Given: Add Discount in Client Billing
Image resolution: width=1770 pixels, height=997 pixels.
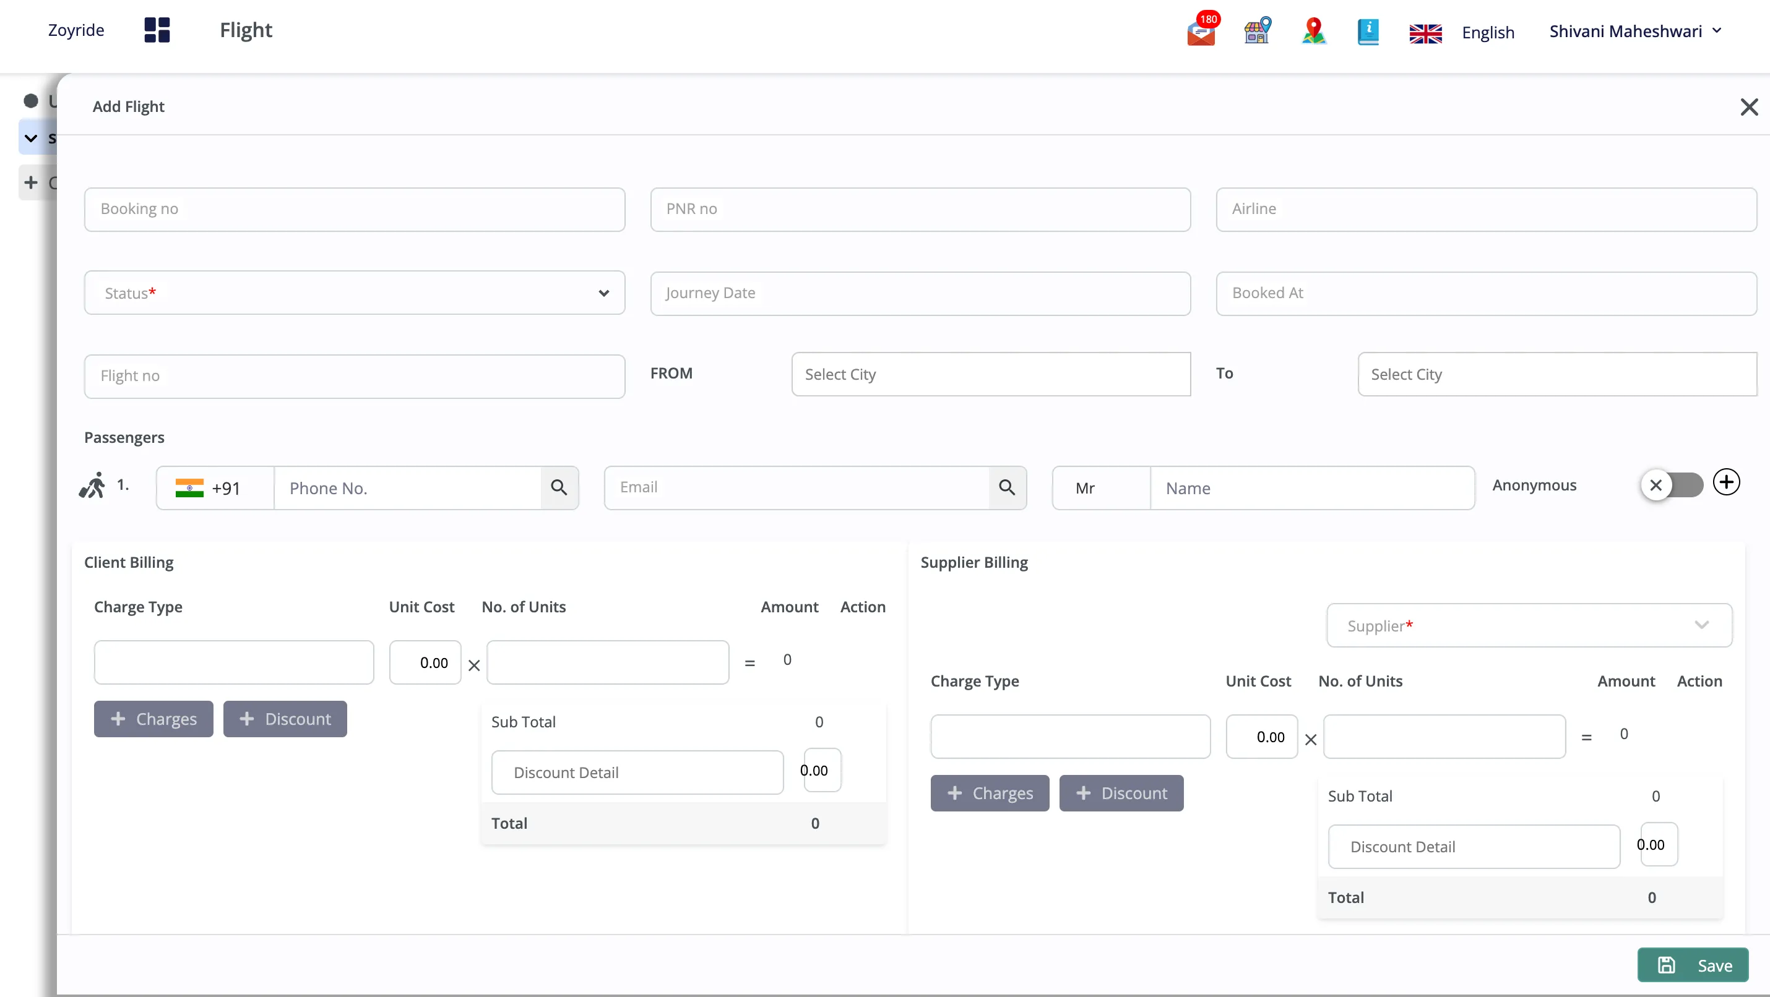Looking at the screenshot, I should 285,719.
